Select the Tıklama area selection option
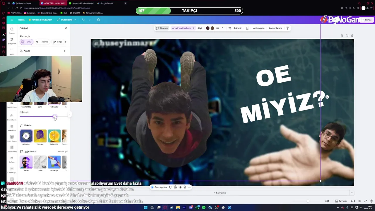 click(42, 42)
